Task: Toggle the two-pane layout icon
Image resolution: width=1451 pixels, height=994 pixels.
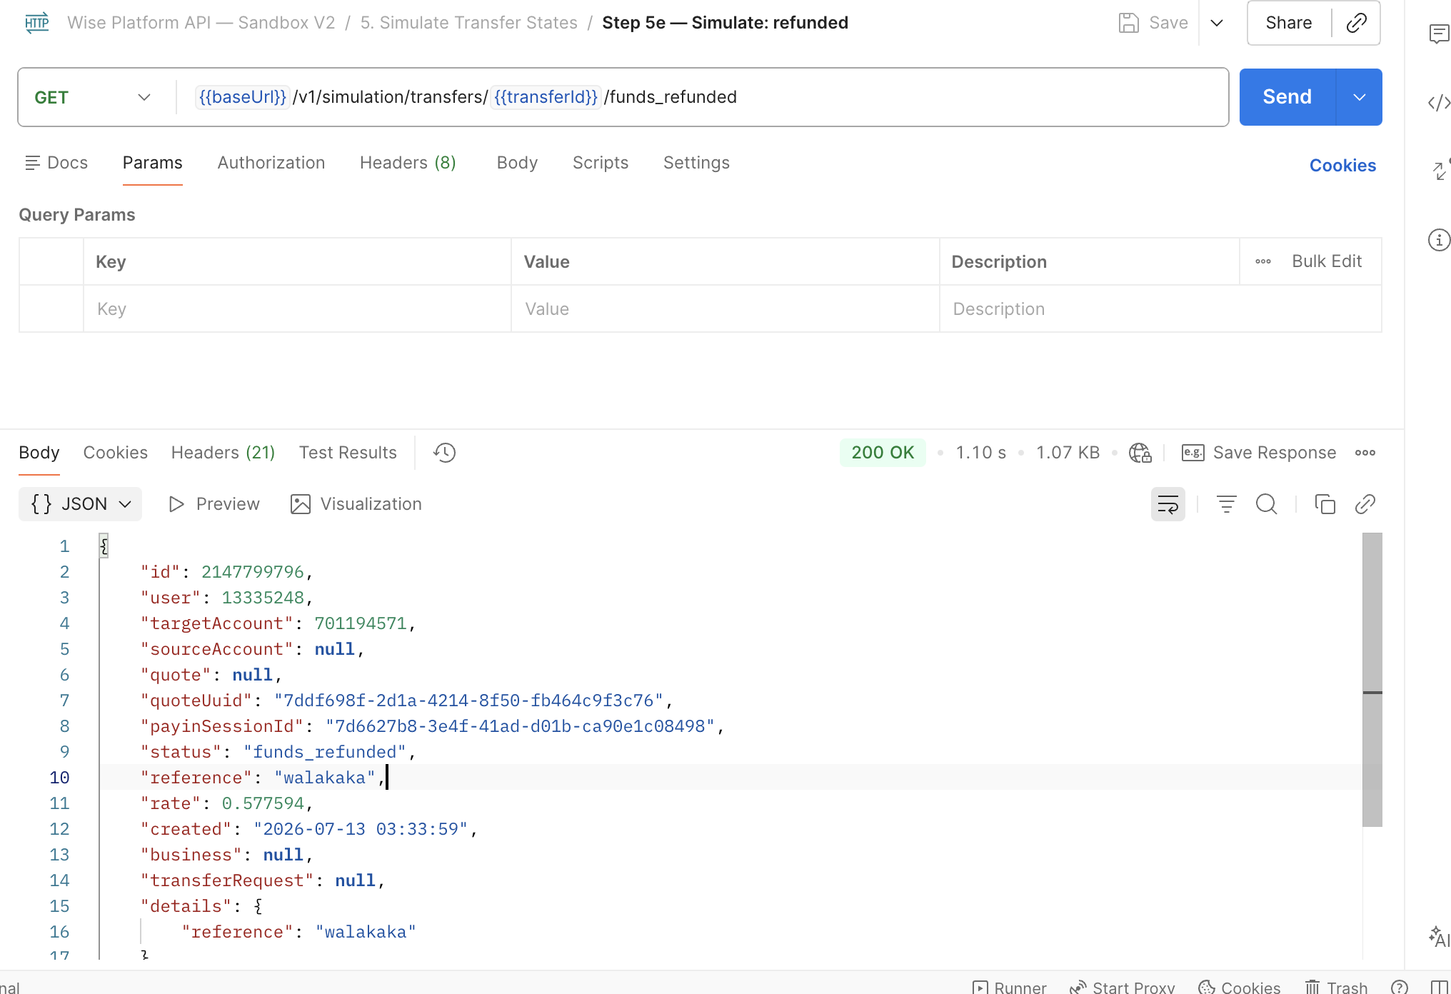Action: tap(1440, 987)
